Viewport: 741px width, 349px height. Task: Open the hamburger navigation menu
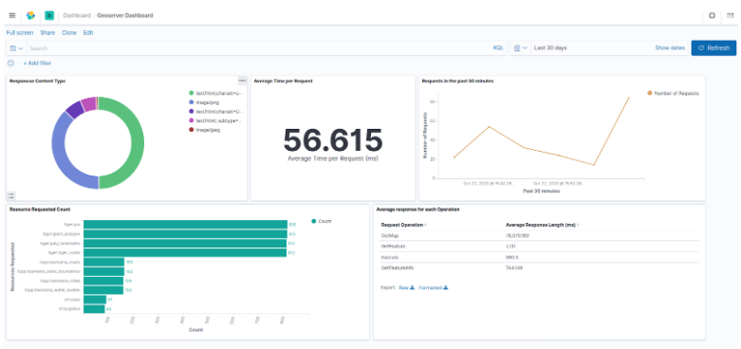[x=12, y=15]
